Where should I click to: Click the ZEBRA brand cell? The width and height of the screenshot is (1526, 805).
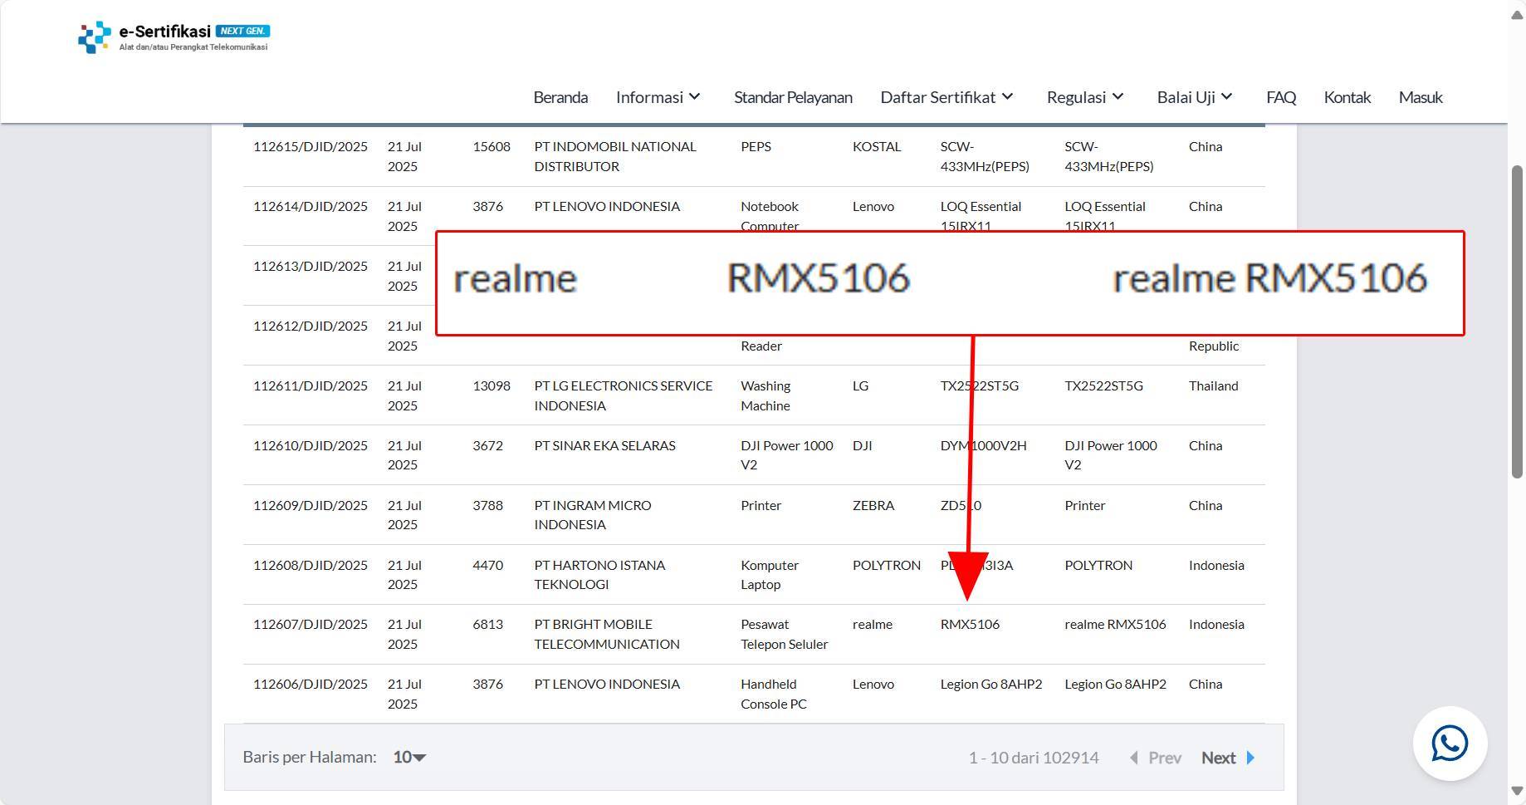(873, 505)
